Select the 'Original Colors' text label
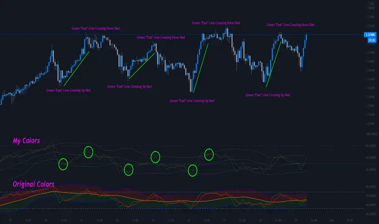 point(33,184)
